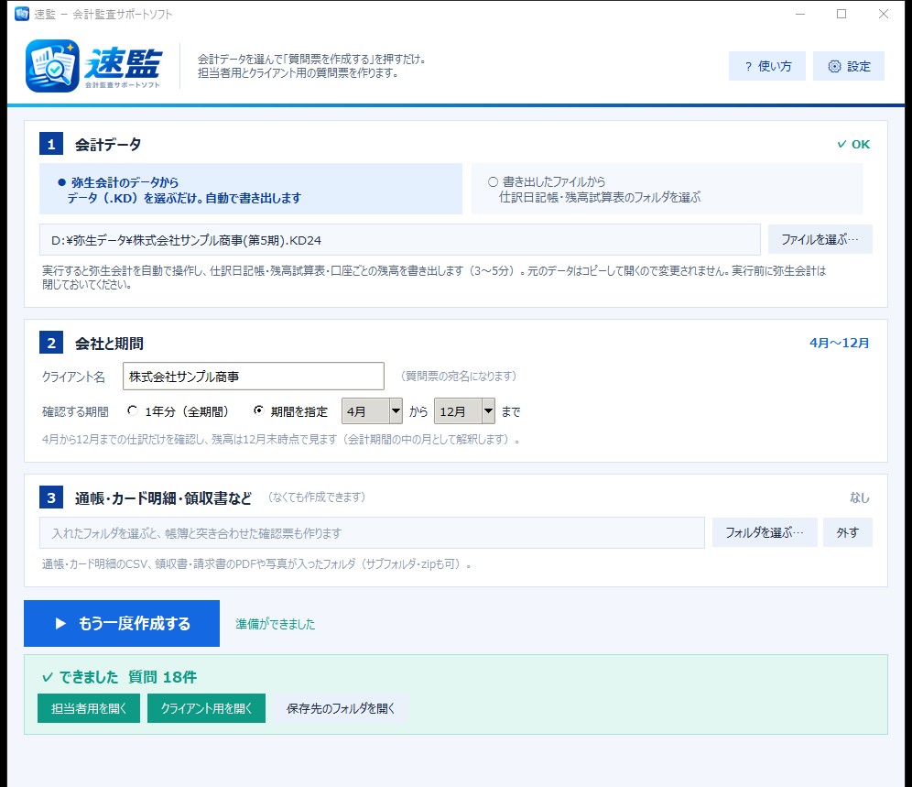Click ファイルを選ぶ… button

coord(820,239)
